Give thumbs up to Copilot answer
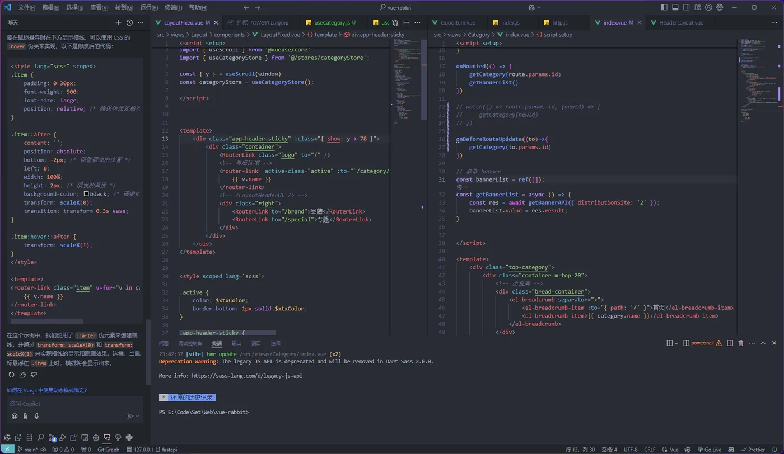Screen dimensions: 784x454 coord(22,375)
